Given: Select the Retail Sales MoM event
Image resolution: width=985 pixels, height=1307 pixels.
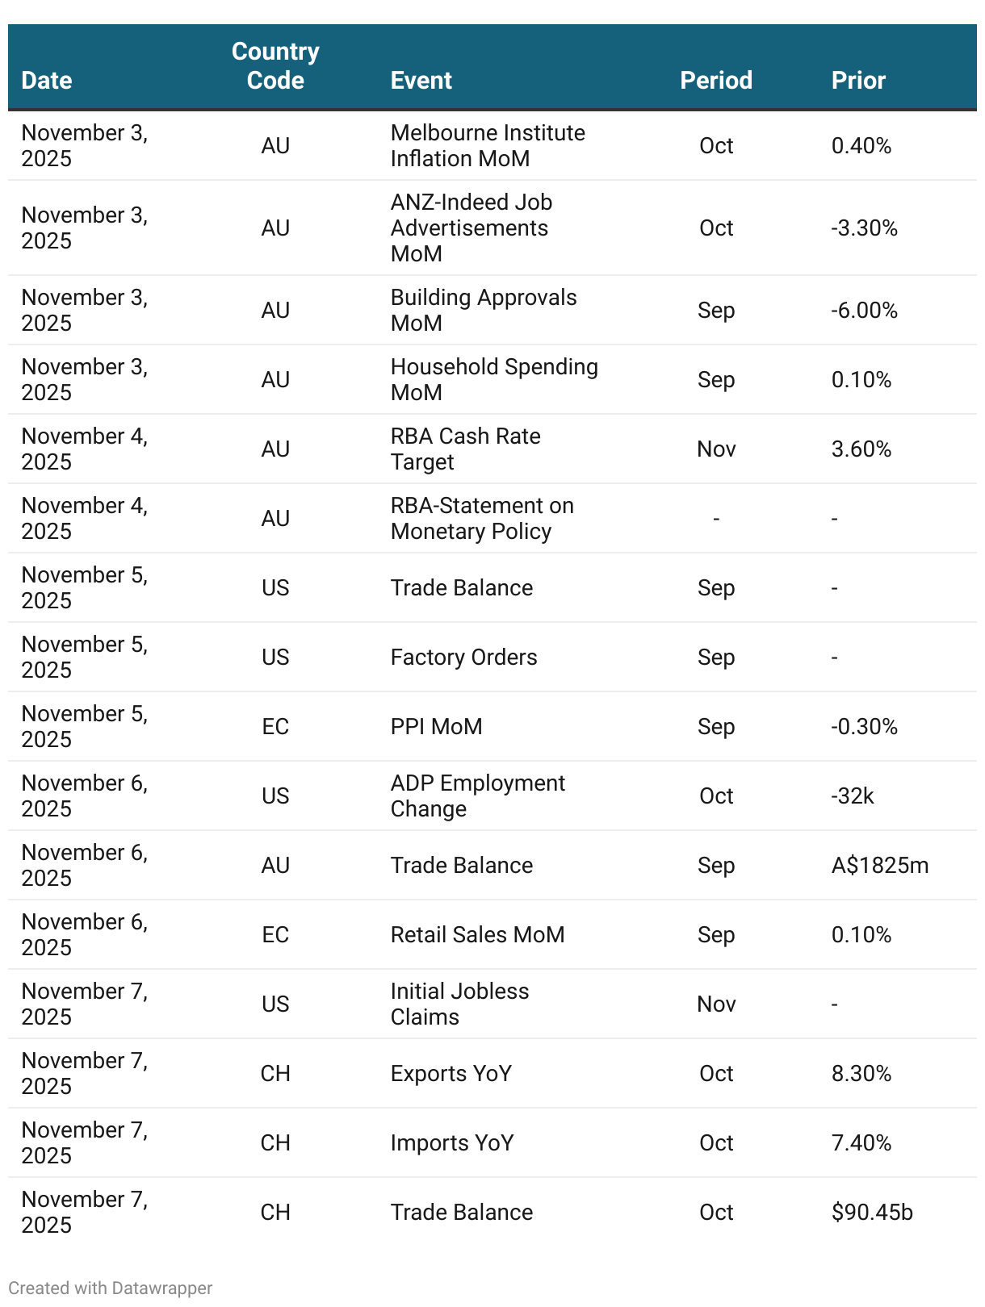Looking at the screenshot, I should pos(477,934).
